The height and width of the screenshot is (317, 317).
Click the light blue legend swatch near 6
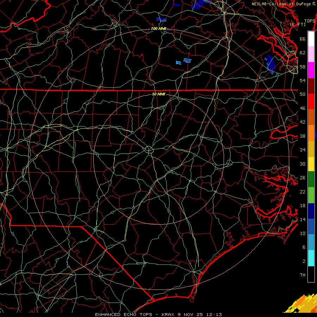coord(311,242)
